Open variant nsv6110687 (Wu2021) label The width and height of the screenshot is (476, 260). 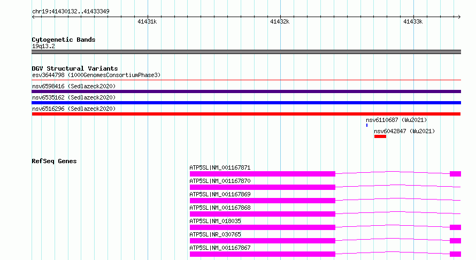click(396, 120)
